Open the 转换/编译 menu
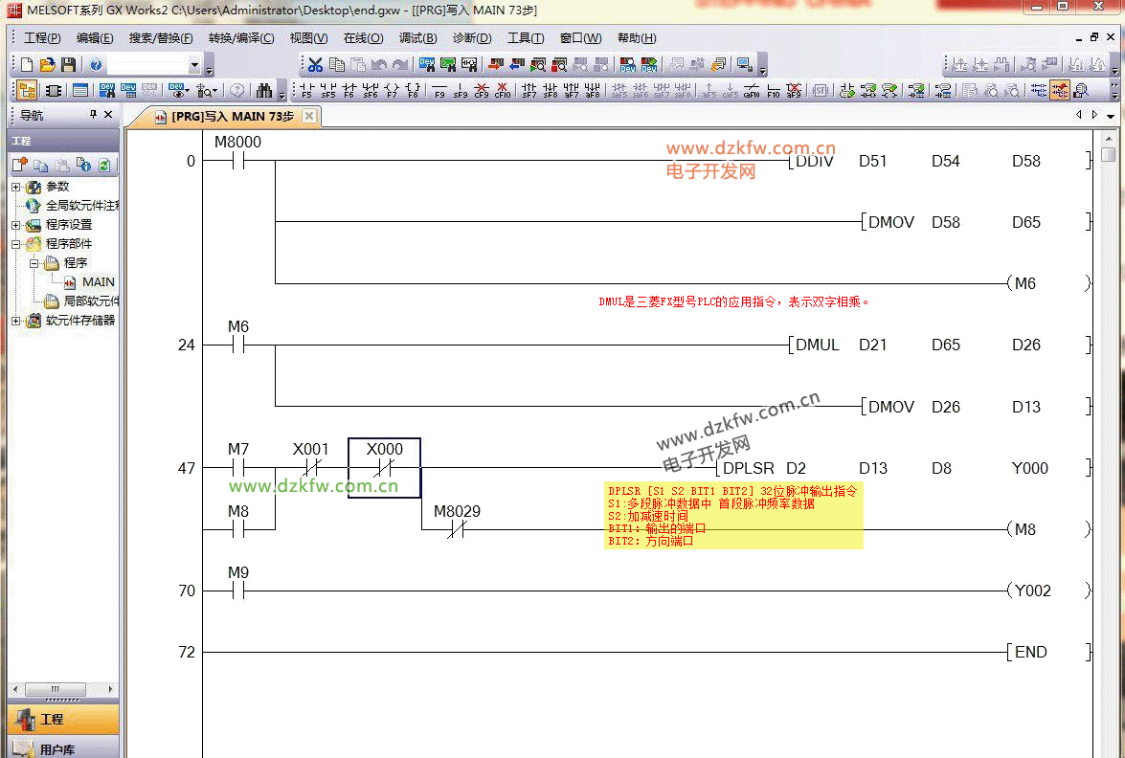 [240, 38]
